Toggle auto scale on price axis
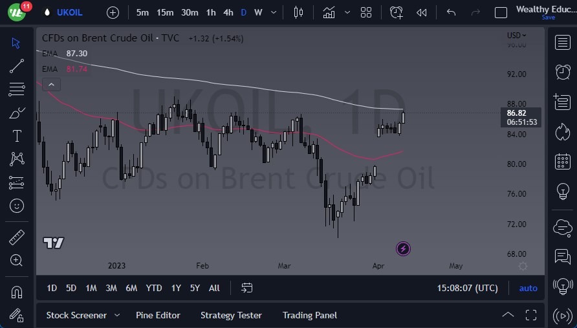577x328 pixels. [528, 288]
